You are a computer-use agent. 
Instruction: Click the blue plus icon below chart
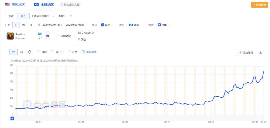pos(12,118)
